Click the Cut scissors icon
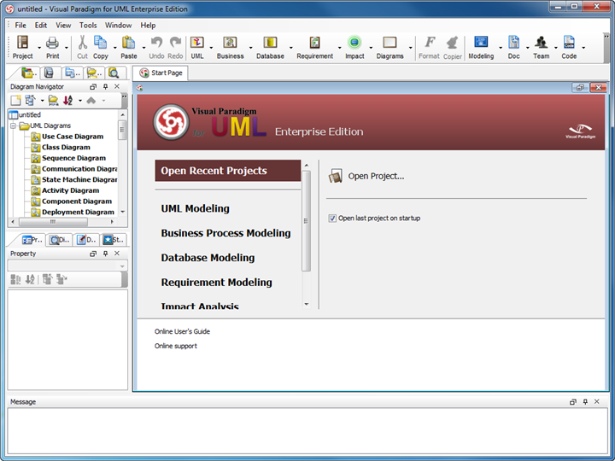Viewport: 615px width, 461px height. [82, 43]
